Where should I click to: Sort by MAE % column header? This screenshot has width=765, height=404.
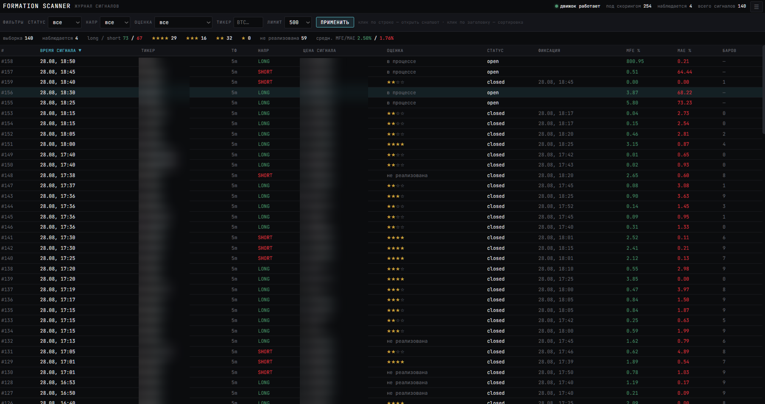pyautogui.click(x=684, y=50)
